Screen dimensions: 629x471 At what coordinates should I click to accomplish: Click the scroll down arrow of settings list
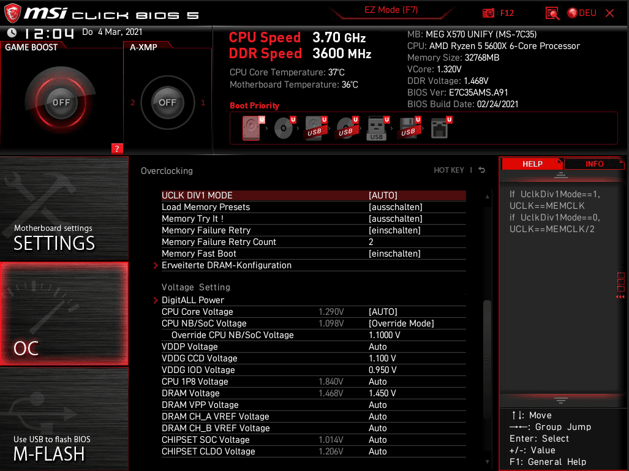point(488,462)
